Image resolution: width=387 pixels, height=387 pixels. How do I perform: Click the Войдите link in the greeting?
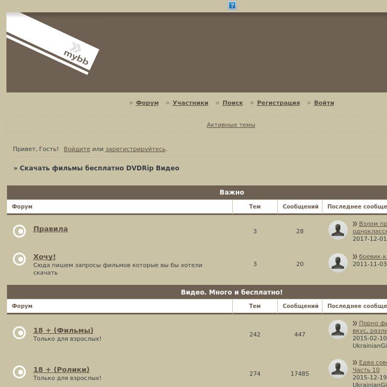click(77, 149)
